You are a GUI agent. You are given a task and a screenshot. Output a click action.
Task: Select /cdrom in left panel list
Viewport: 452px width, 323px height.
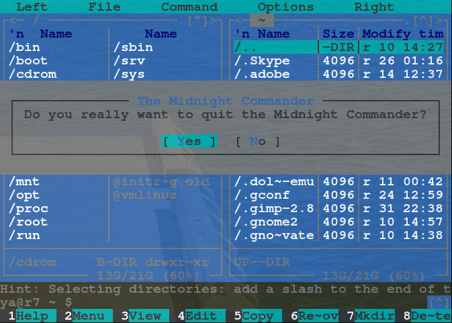(x=32, y=74)
